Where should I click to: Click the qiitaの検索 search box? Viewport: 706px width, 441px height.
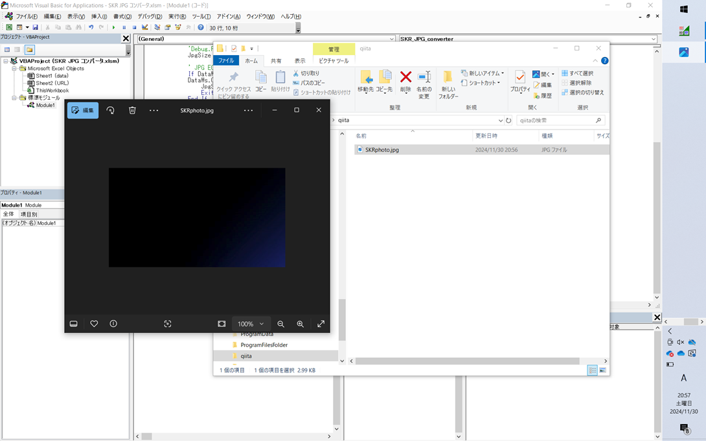(x=560, y=120)
